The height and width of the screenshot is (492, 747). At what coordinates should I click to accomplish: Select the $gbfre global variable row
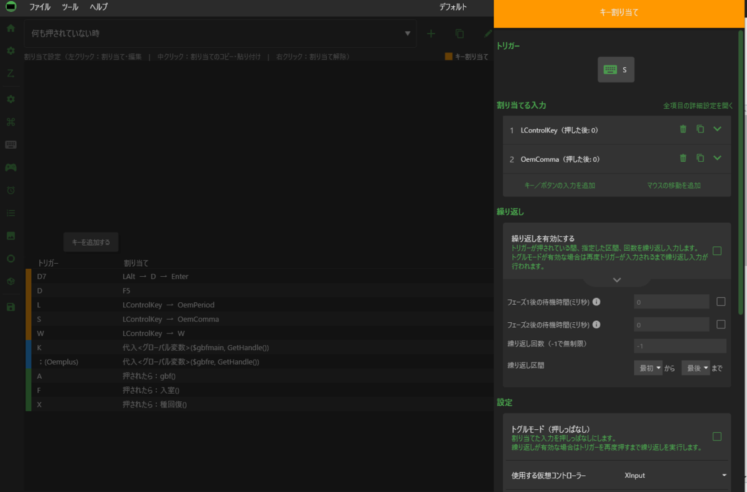tap(259, 361)
